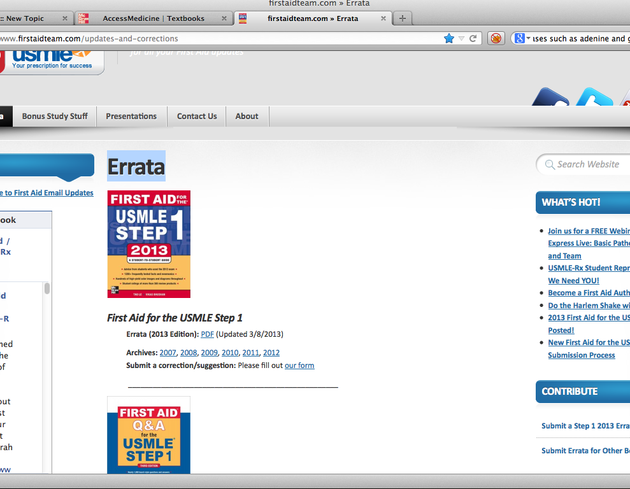Open the 2013 Errata PDF link

click(x=207, y=334)
